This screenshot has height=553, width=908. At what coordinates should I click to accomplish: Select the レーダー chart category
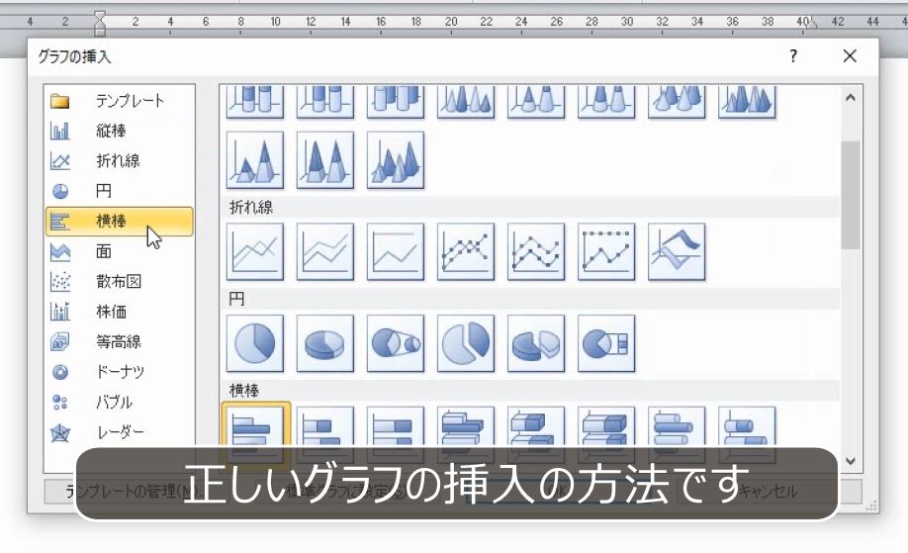click(x=119, y=432)
